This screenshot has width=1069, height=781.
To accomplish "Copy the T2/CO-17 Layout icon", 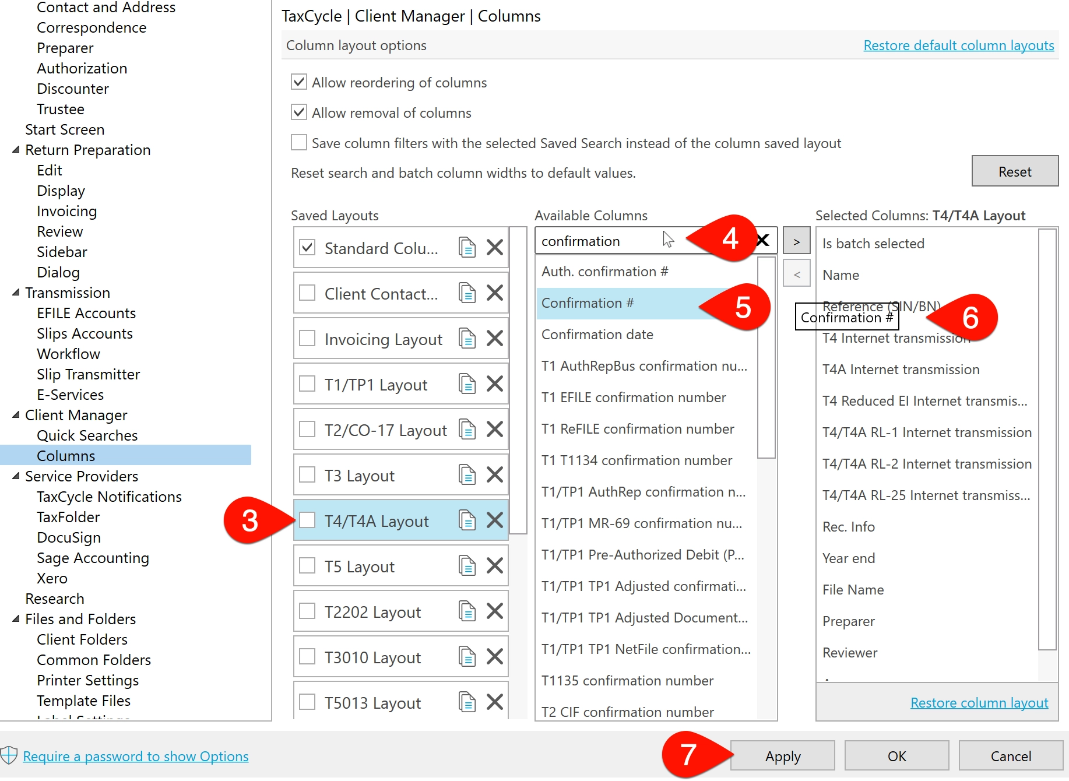I will pyautogui.click(x=467, y=430).
